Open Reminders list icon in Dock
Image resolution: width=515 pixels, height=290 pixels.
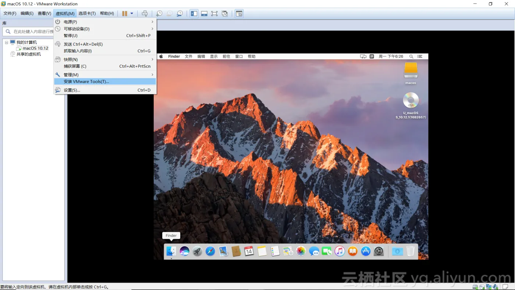(275, 251)
